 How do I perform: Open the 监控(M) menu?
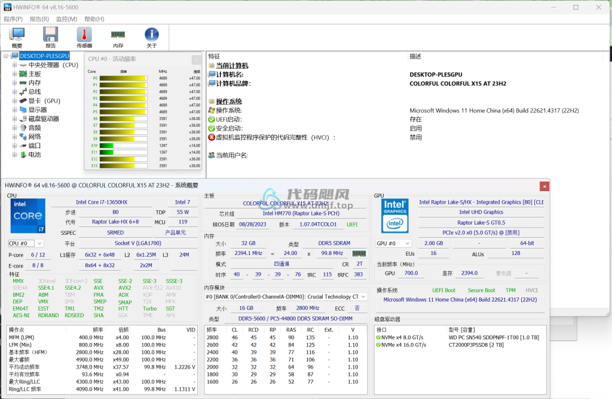pos(66,19)
